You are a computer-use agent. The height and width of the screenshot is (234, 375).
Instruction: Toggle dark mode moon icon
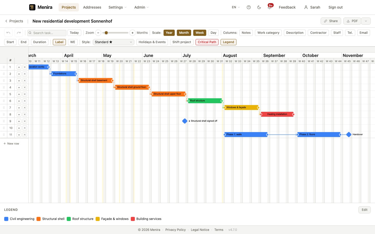(x=259, y=7)
